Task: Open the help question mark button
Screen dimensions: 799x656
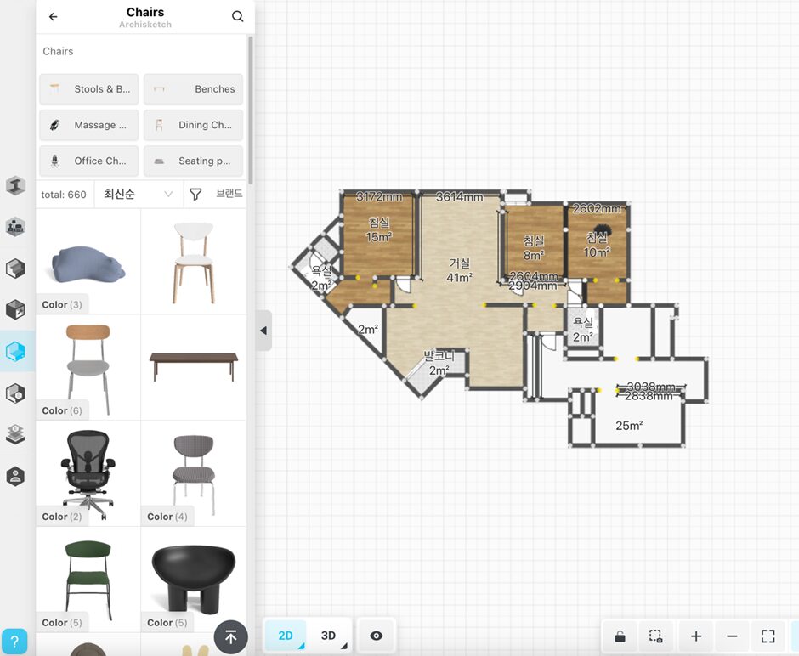Action: (14, 642)
